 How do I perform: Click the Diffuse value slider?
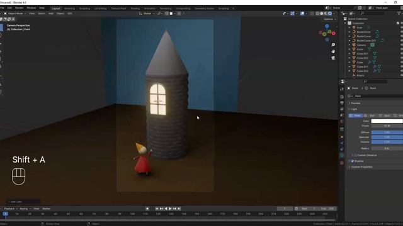387,132
